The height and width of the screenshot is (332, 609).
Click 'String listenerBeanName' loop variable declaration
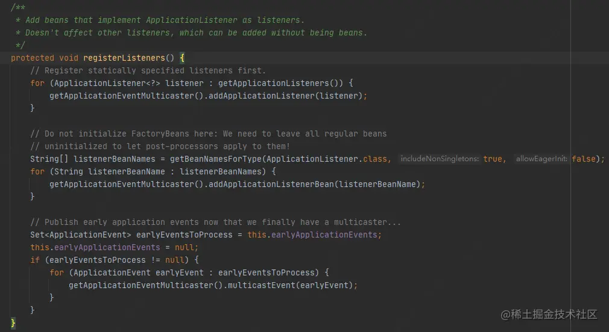[110, 171]
